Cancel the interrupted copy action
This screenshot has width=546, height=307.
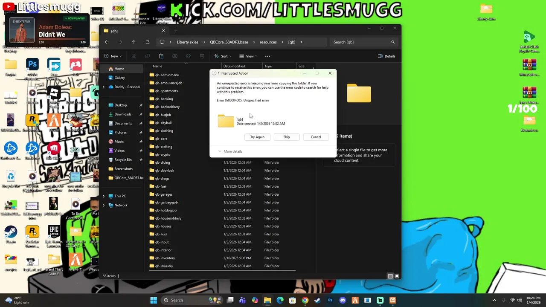point(316,137)
